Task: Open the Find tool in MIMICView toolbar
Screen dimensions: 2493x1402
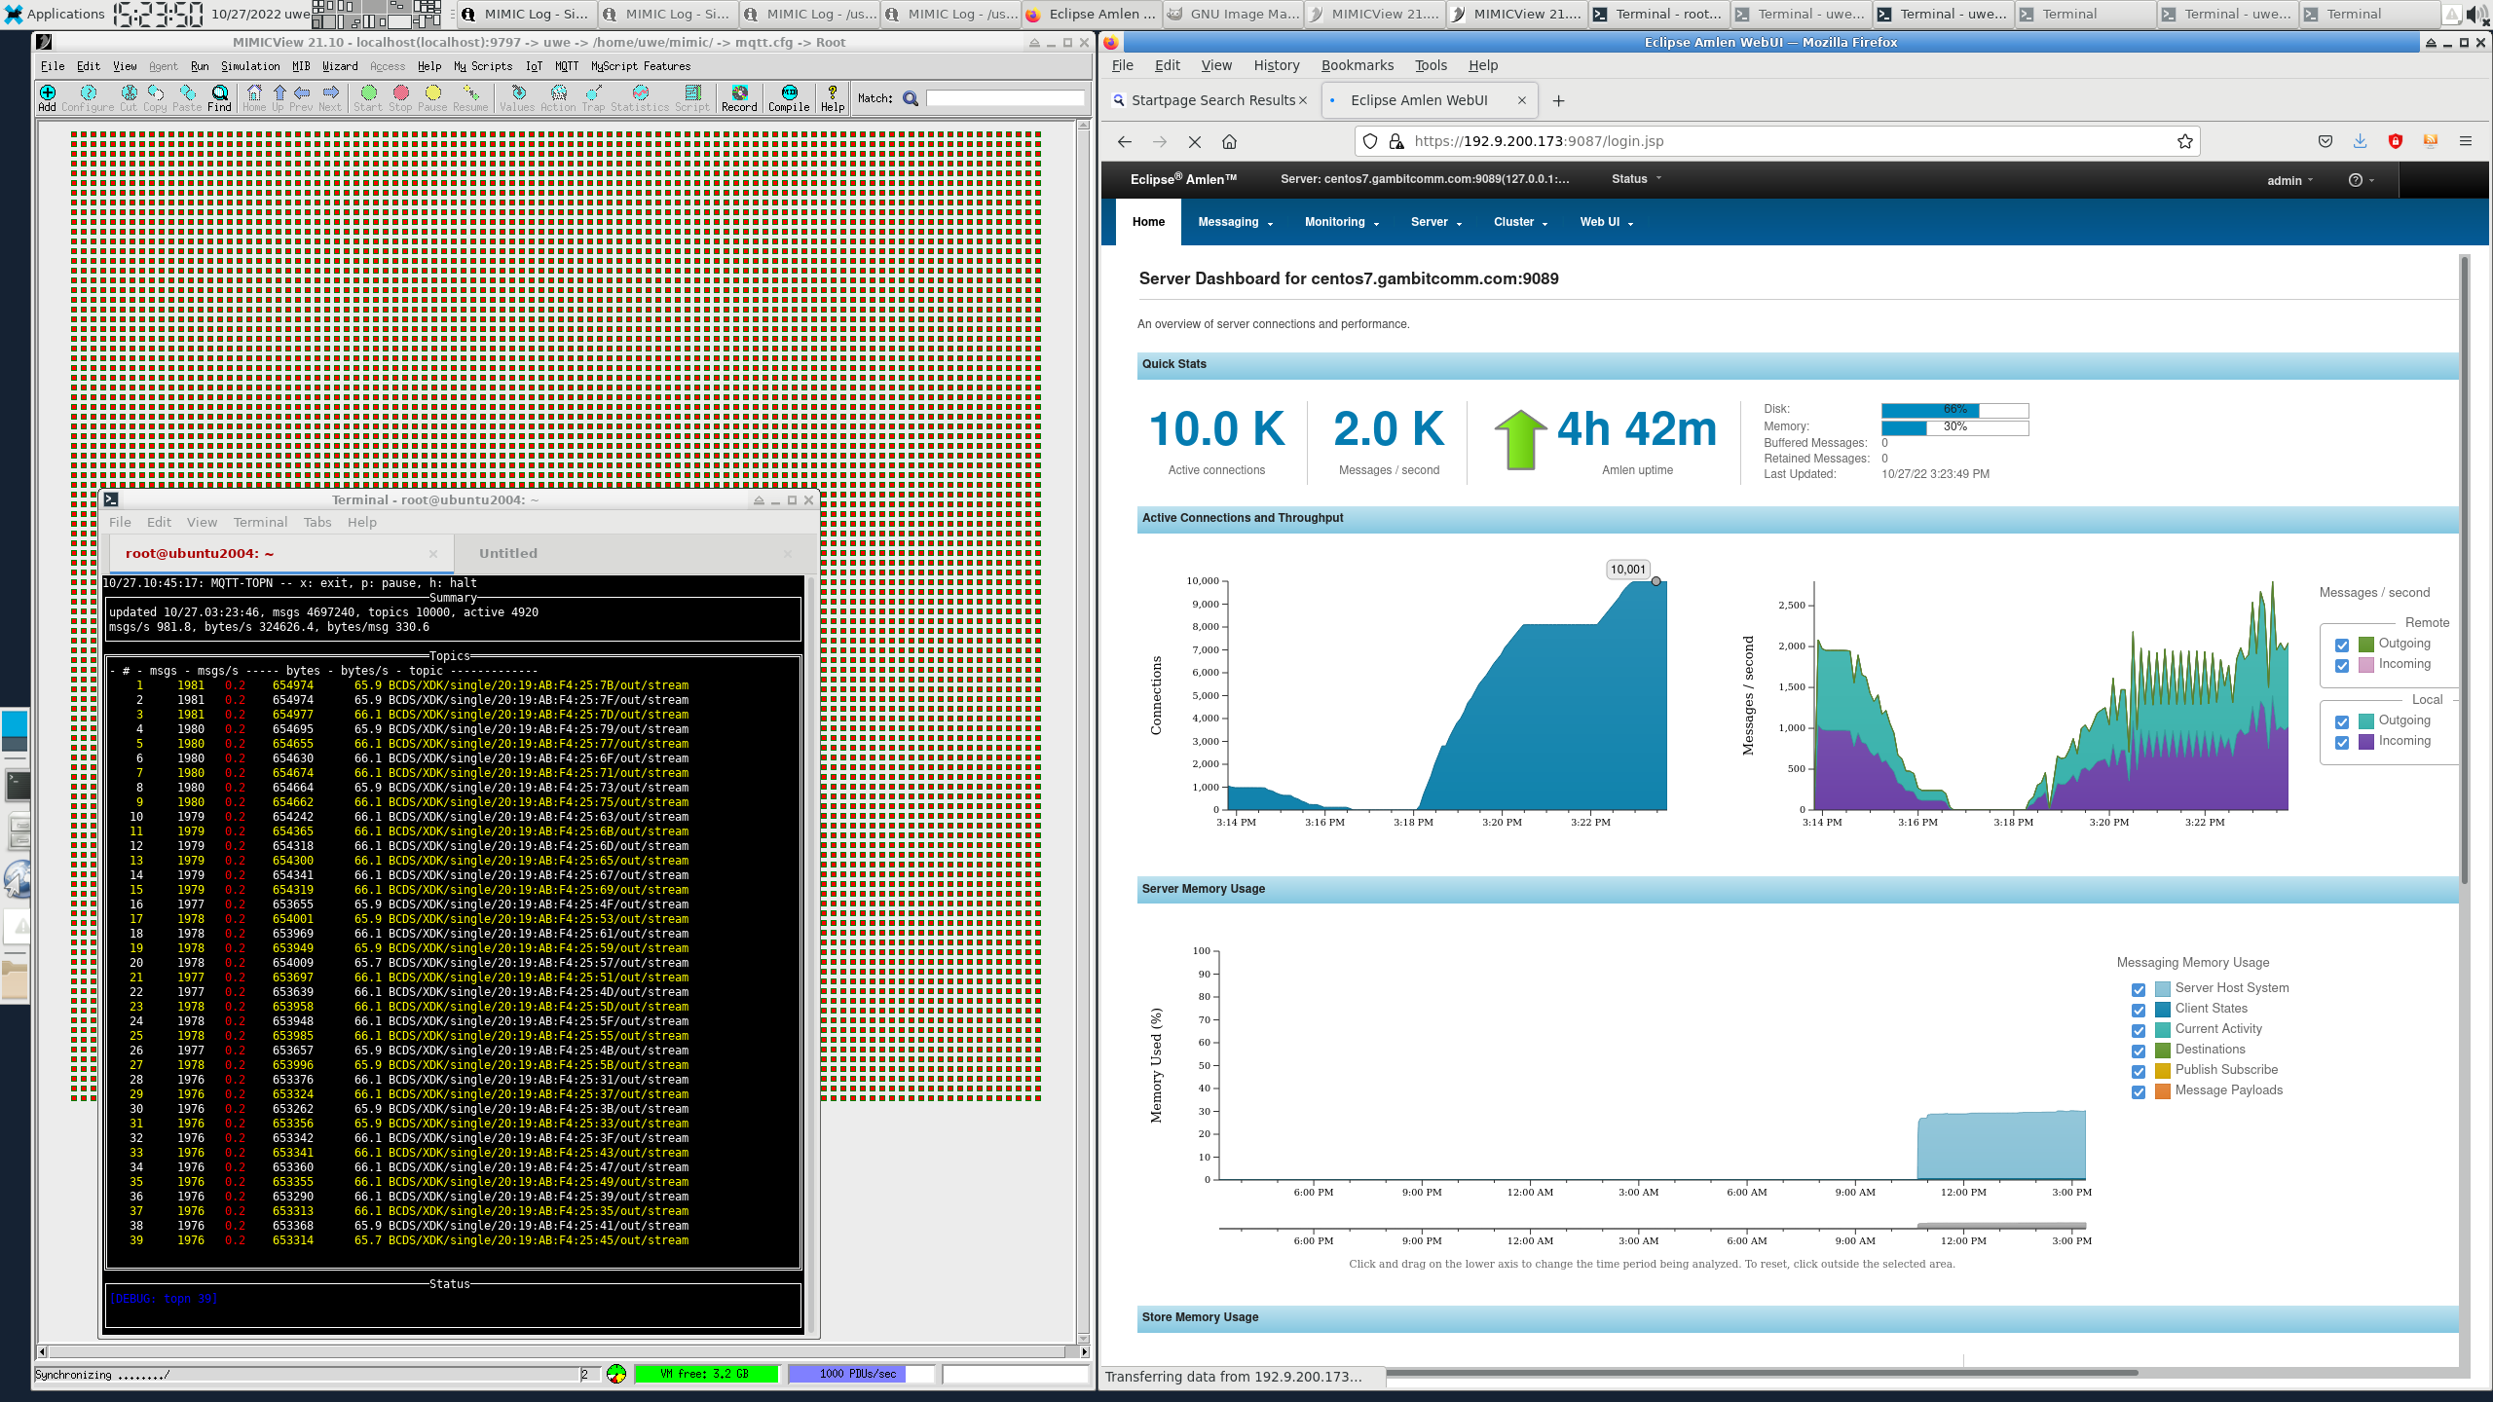Action: 220,97
